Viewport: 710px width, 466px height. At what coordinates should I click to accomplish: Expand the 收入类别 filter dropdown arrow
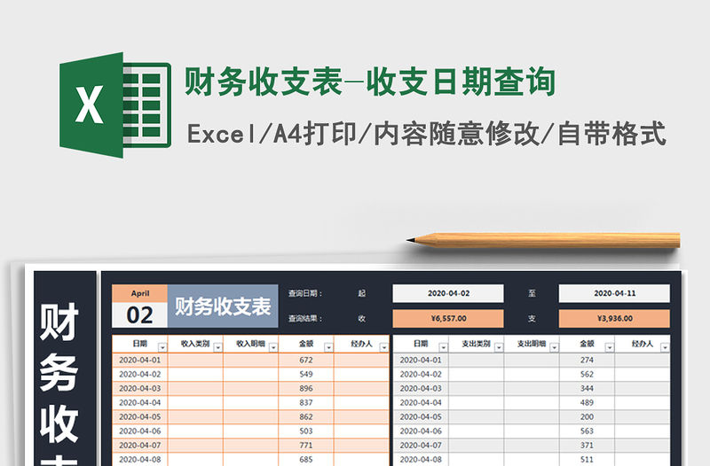[x=217, y=346]
